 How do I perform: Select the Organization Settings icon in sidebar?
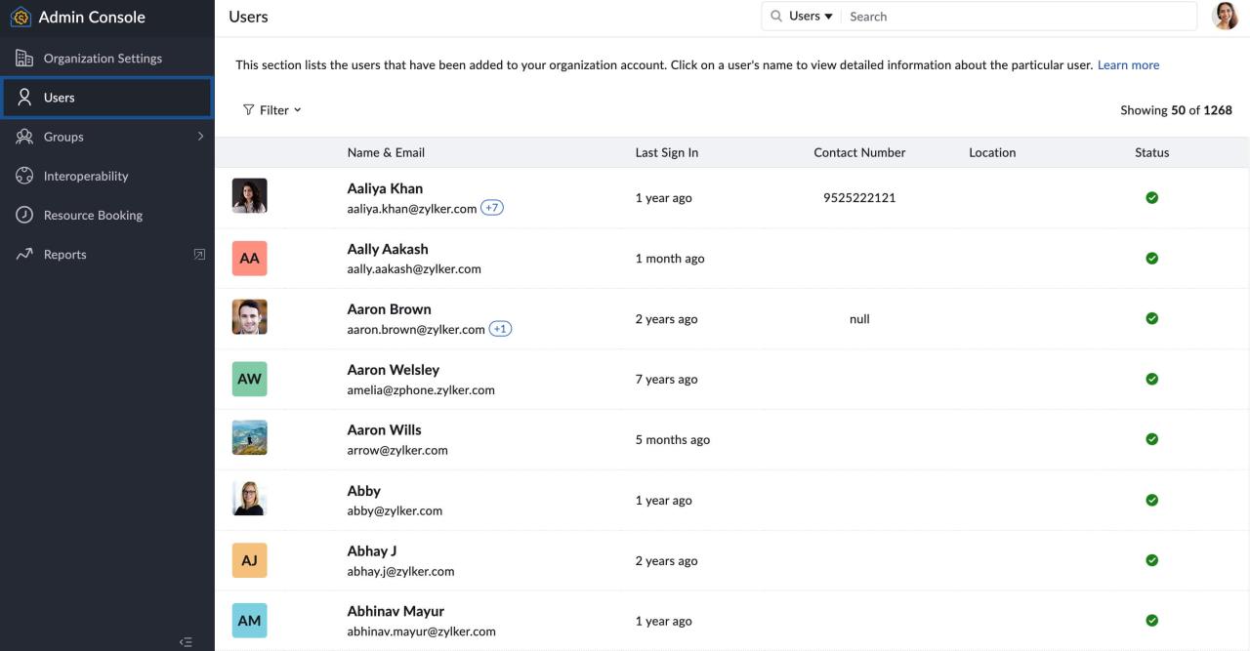coord(22,58)
